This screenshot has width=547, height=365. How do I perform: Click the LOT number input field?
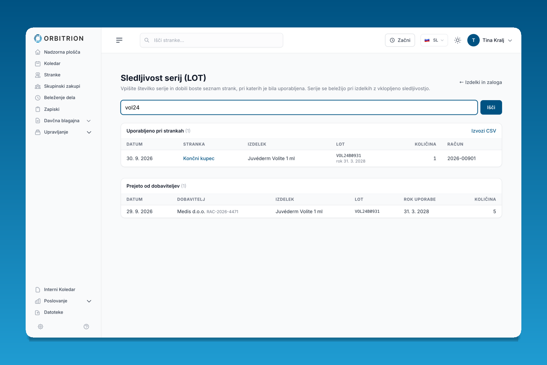point(299,107)
